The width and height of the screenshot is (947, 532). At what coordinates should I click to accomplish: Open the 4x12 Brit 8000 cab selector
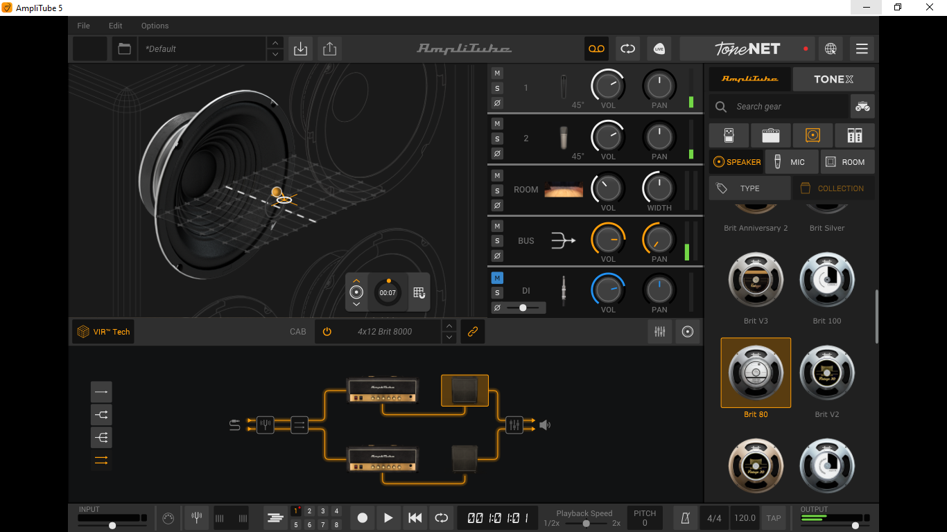click(x=385, y=332)
